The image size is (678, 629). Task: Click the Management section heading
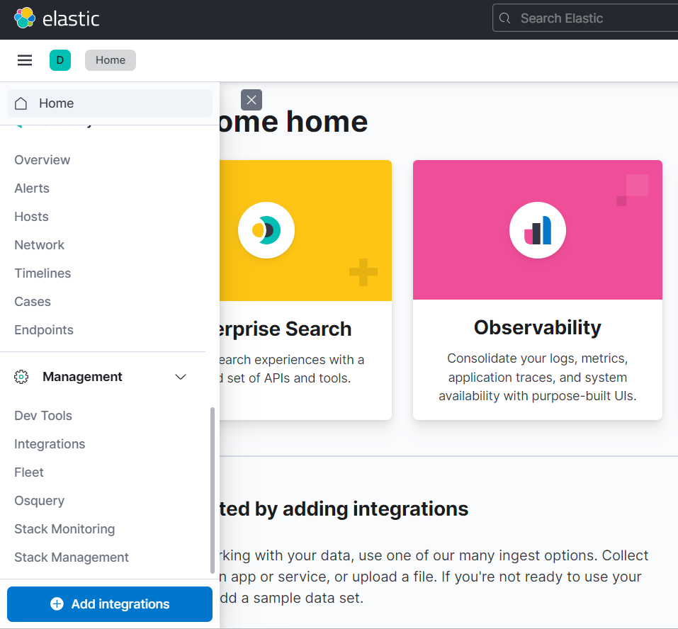point(82,377)
